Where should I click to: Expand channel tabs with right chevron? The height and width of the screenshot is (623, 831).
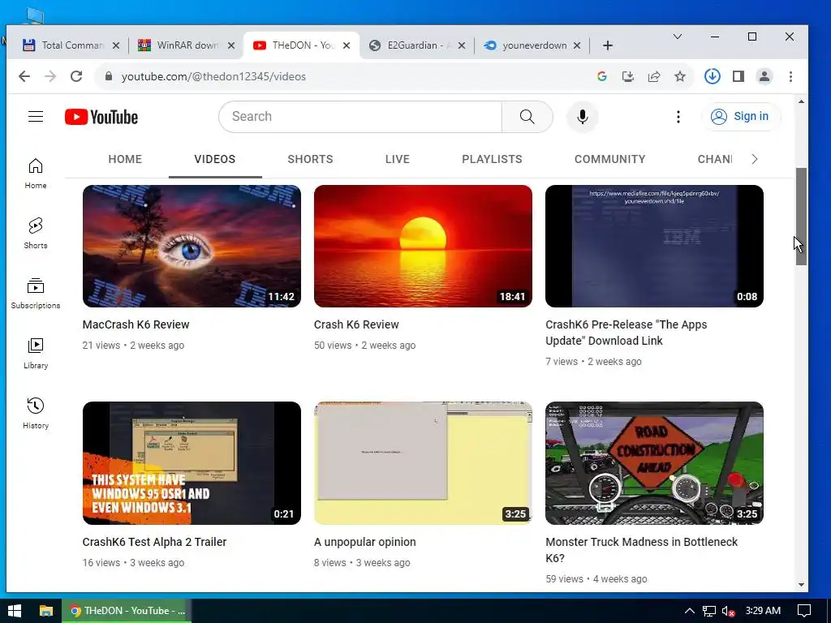point(755,159)
